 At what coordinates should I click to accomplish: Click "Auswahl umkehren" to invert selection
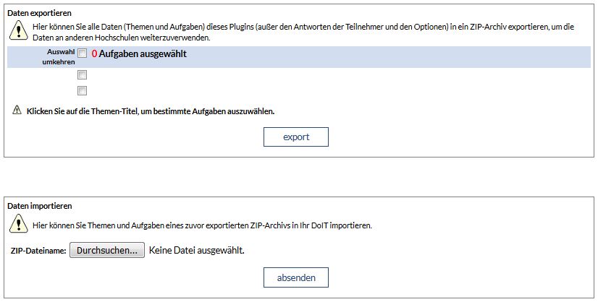[59, 57]
